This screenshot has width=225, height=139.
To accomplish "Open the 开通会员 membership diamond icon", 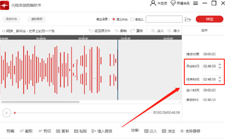I will pos(173,3).
